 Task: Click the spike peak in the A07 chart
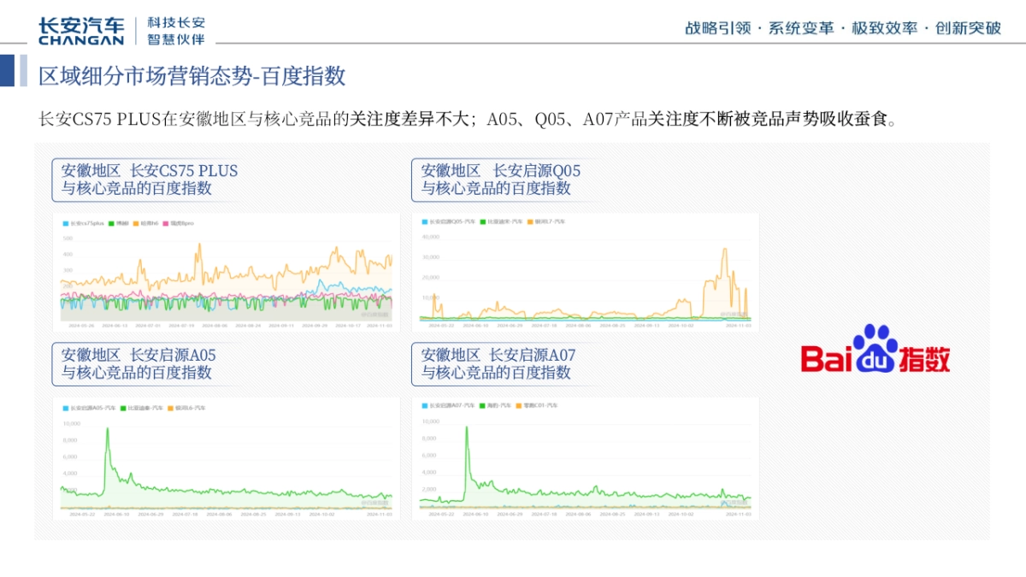[467, 427]
